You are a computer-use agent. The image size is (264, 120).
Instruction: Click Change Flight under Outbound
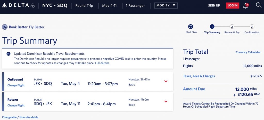click(x=16, y=85)
